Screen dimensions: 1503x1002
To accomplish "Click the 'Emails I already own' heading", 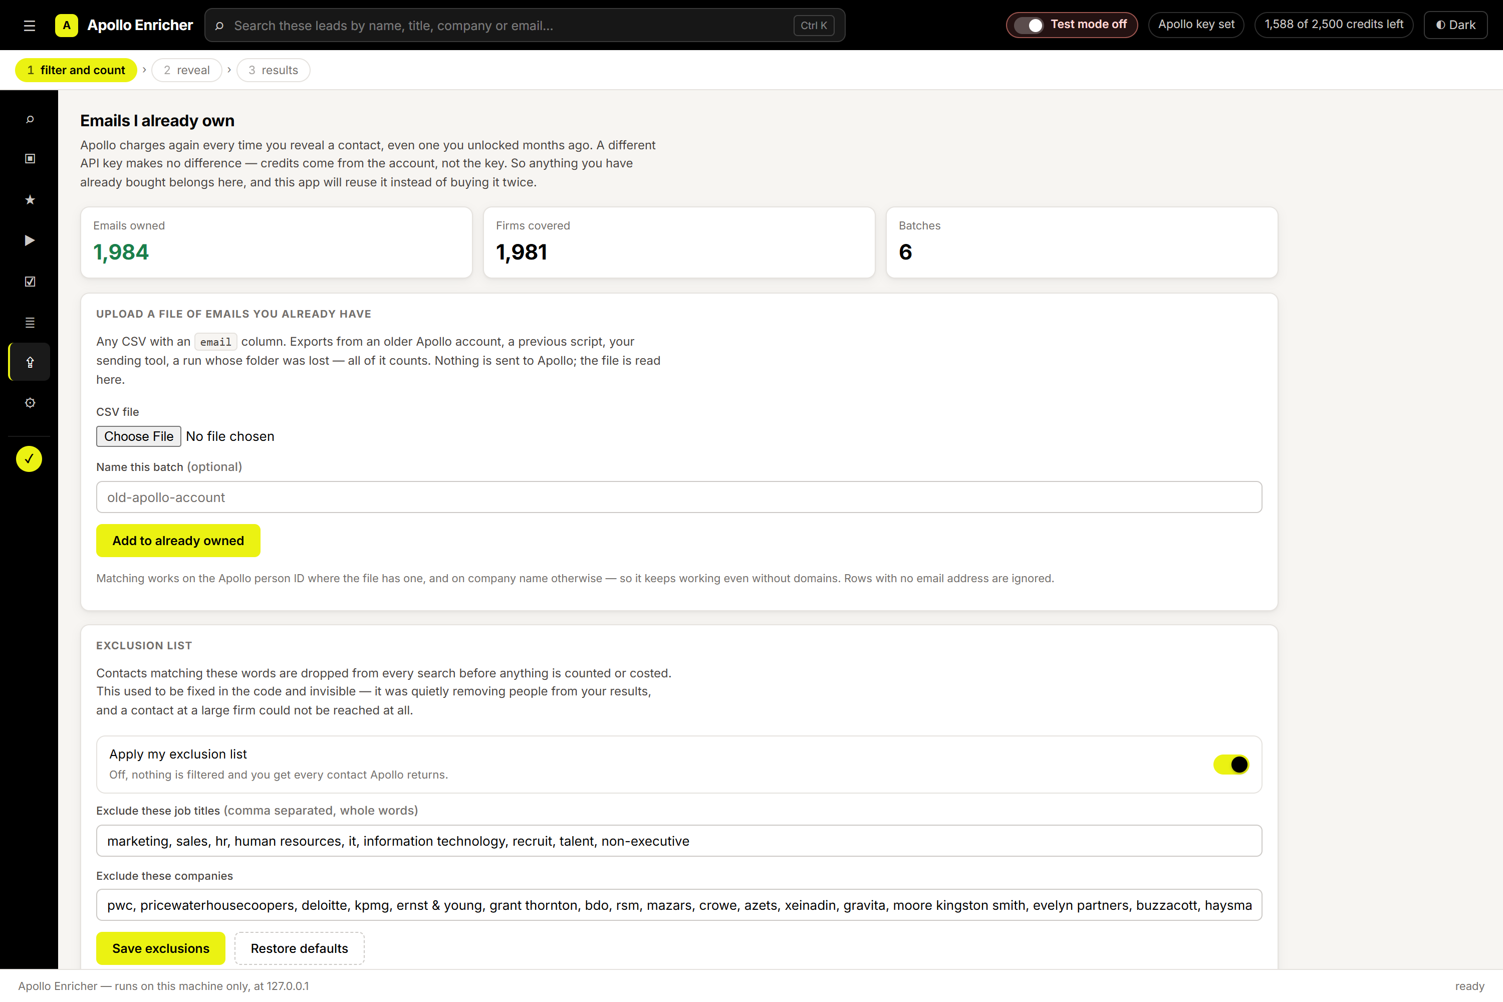I will (157, 121).
